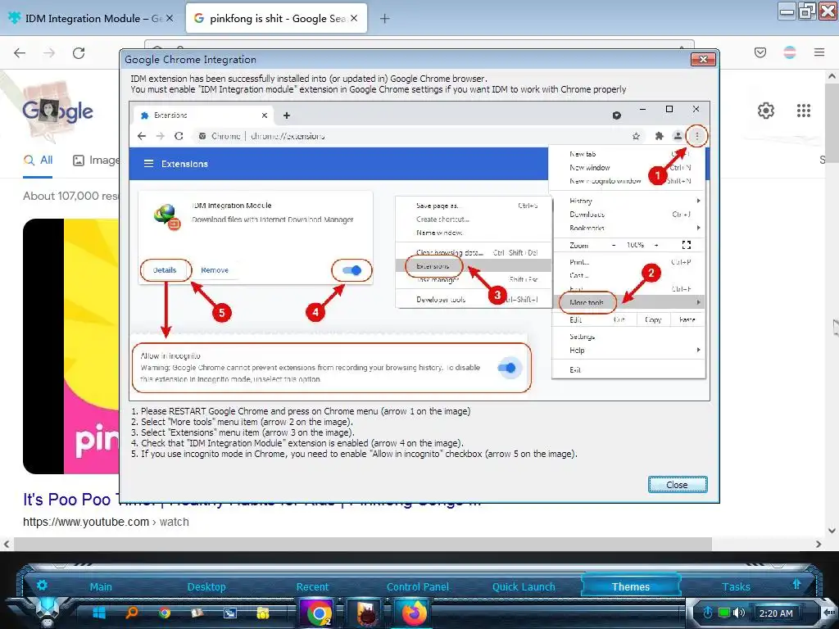The width and height of the screenshot is (839, 629).
Task: Open a new tab with plus button
Action: [x=385, y=19]
